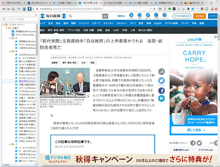The width and height of the screenshot is (220, 167).
Task: Switch to the 市長の中止呼び tab
Action: click(13, 3)
